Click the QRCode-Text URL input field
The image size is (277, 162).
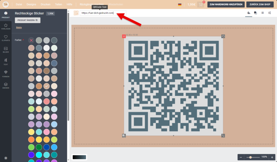point(103,13)
